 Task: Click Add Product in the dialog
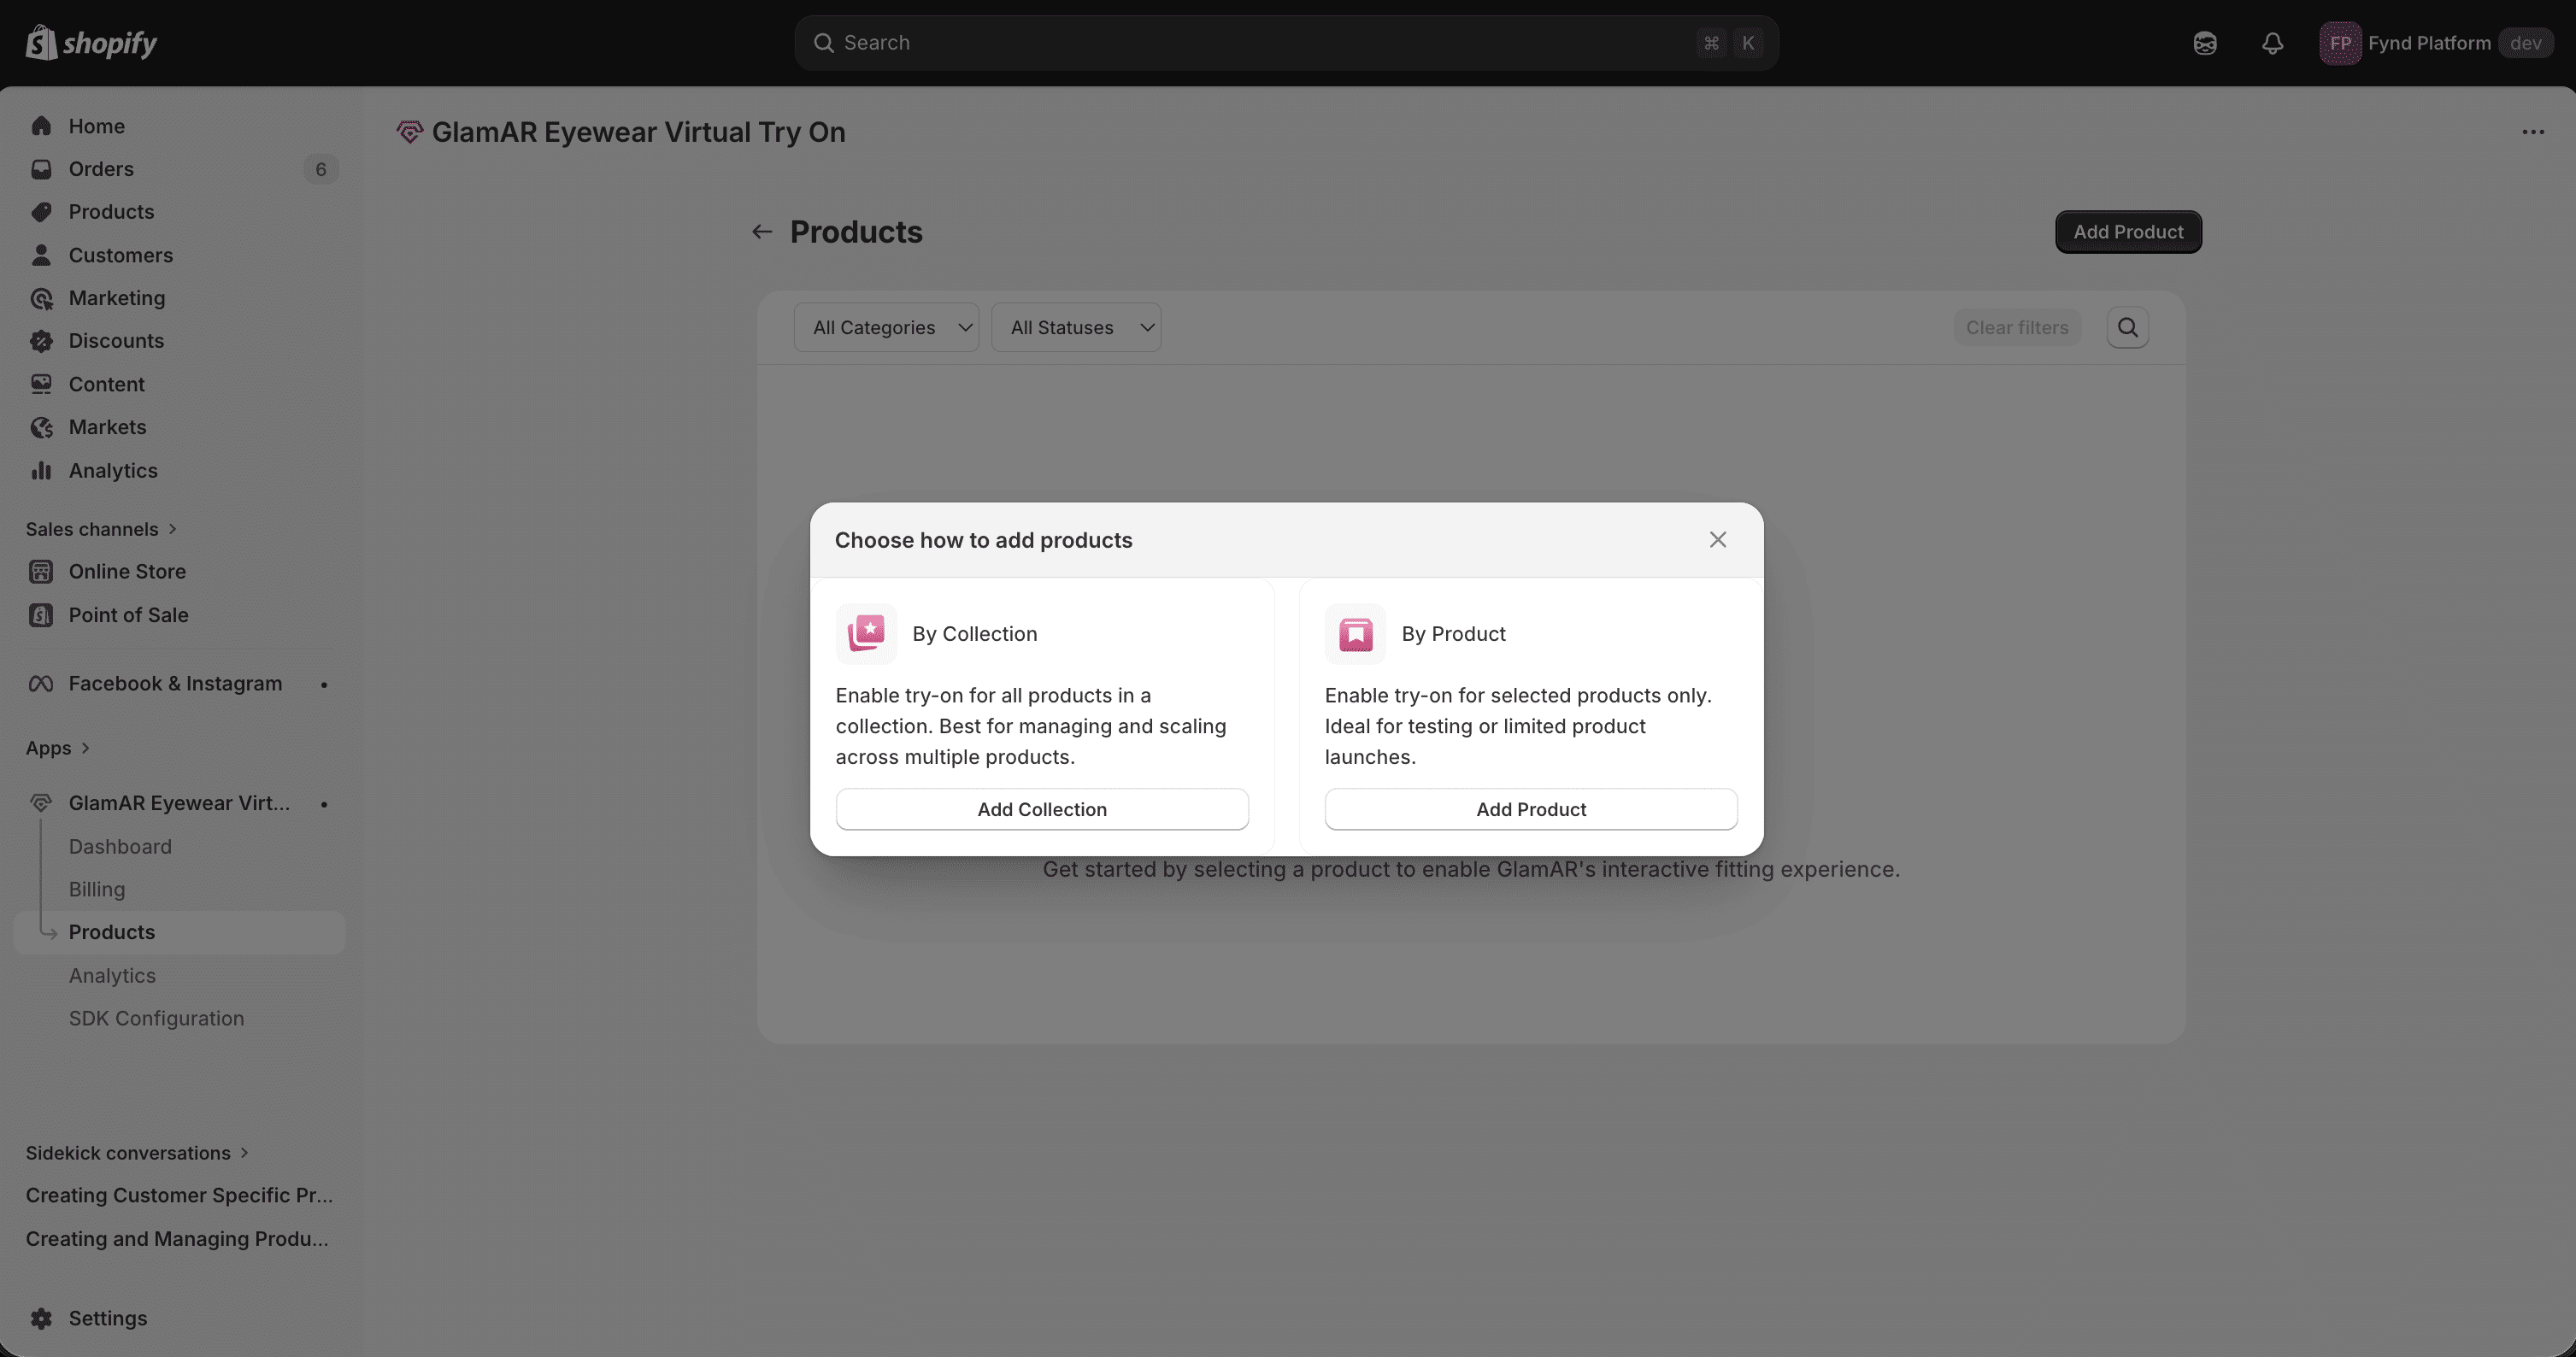[x=1530, y=809]
